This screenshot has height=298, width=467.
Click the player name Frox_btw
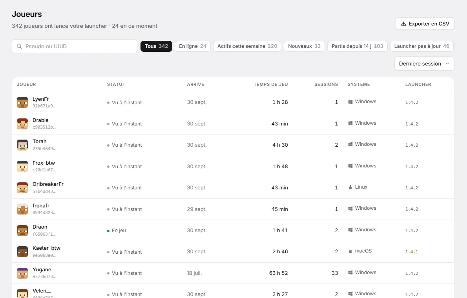click(44, 163)
